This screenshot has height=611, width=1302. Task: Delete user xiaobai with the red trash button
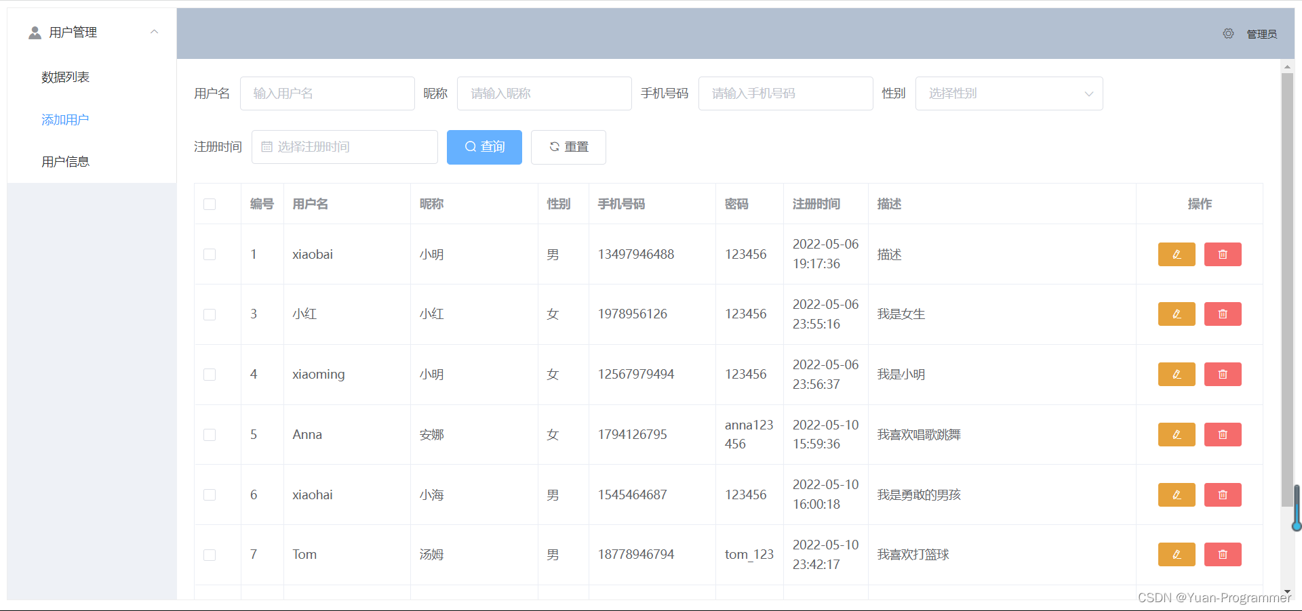1223,254
